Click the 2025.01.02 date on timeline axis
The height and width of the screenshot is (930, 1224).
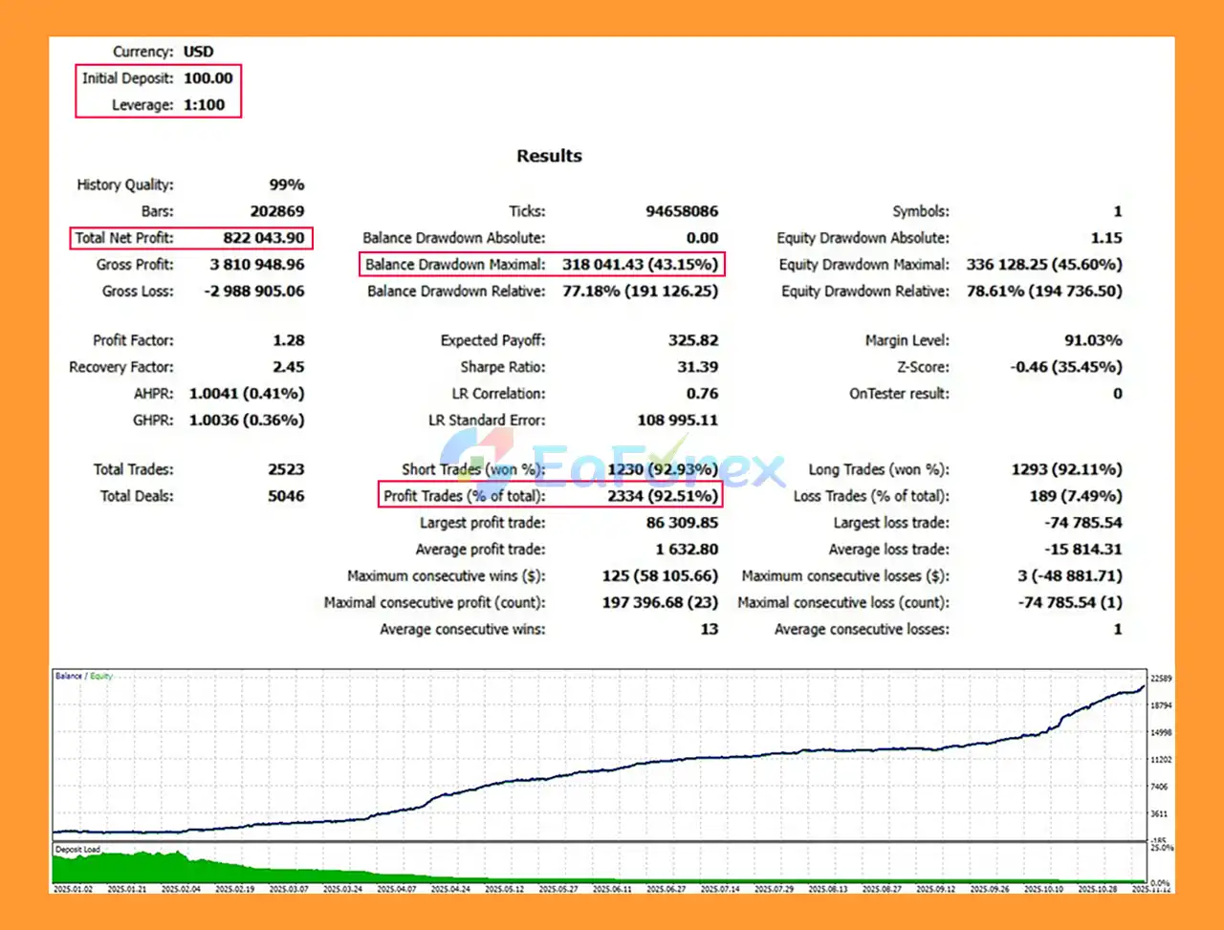[74, 889]
